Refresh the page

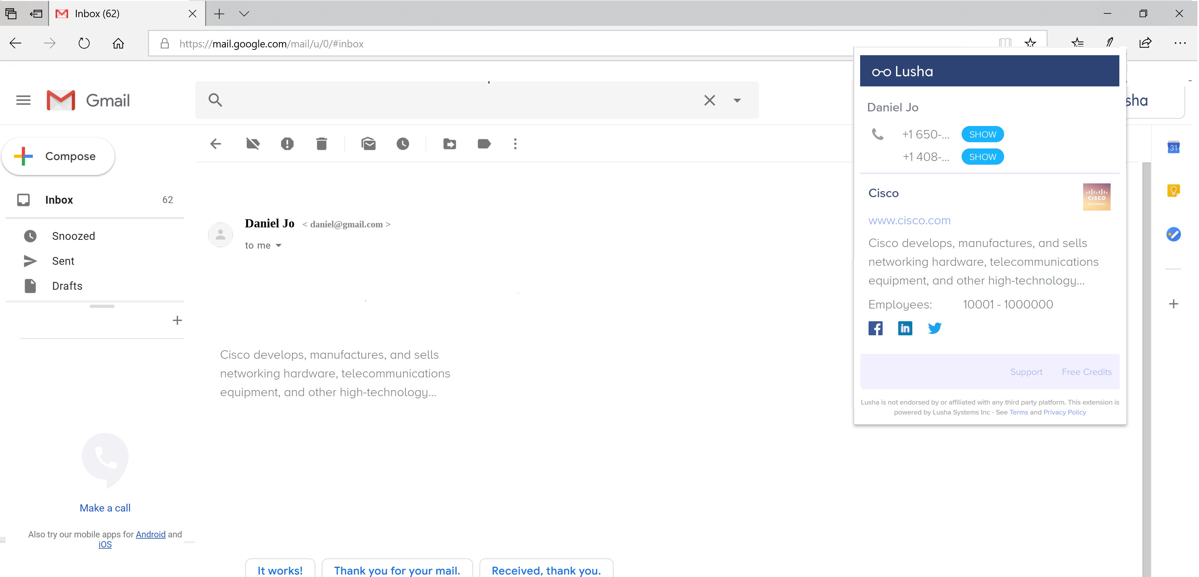[84, 44]
